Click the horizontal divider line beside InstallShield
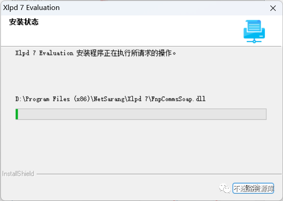 point(159,174)
